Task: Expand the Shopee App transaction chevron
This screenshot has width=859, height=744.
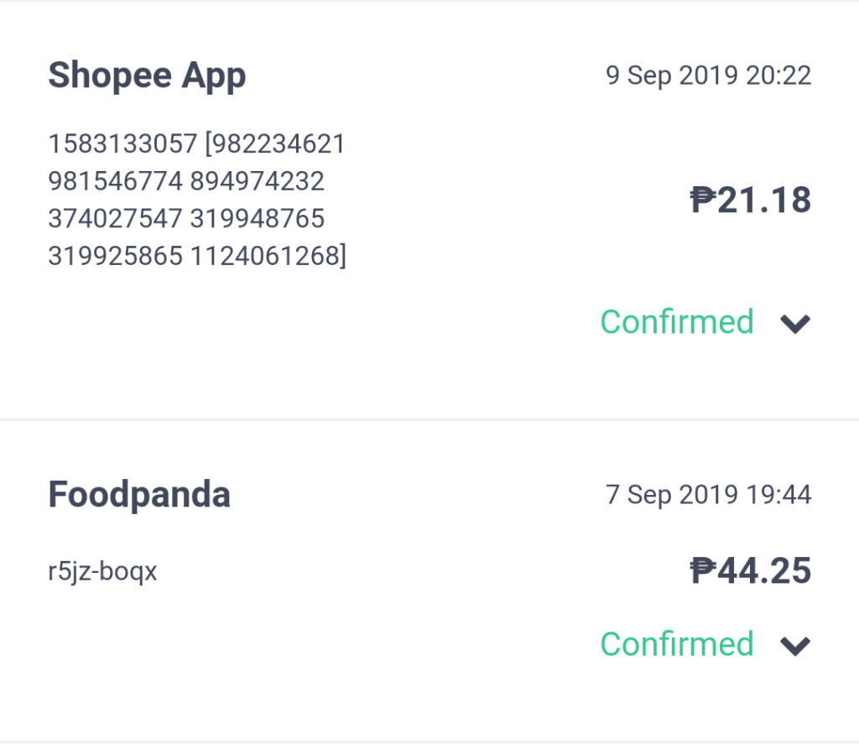Action: tap(795, 324)
